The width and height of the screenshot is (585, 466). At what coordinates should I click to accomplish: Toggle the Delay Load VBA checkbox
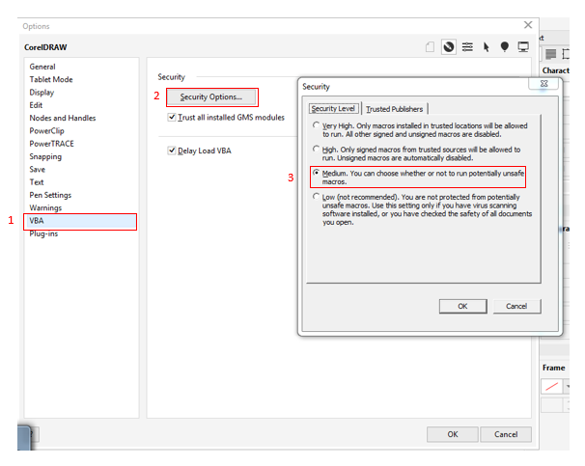pyautogui.click(x=172, y=151)
